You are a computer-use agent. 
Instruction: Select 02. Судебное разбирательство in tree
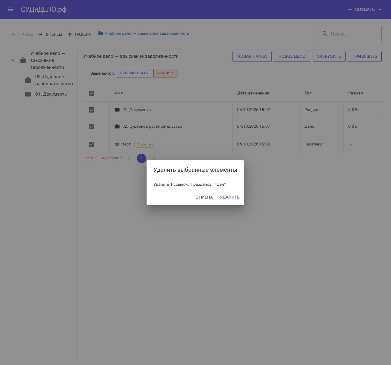pos(54,80)
